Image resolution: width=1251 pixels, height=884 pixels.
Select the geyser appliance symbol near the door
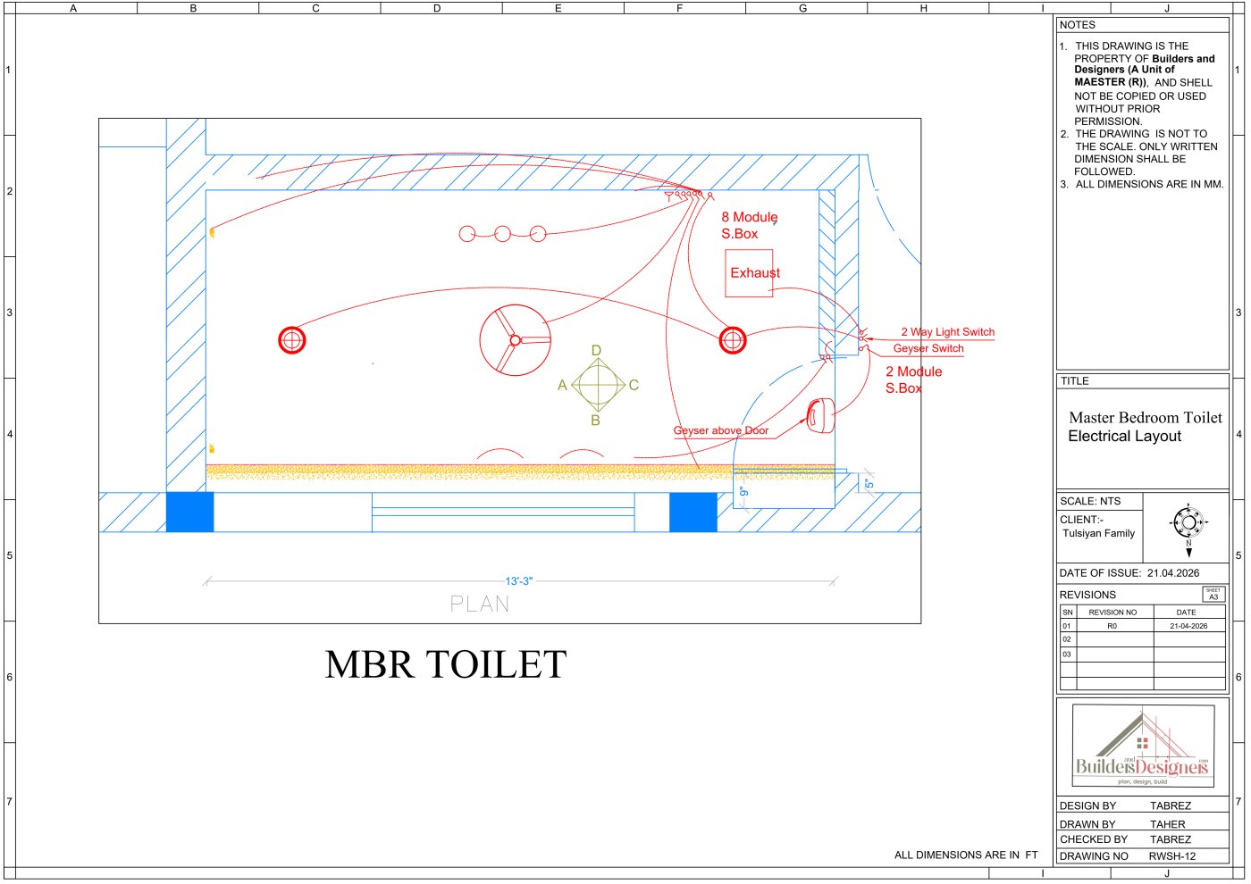[820, 416]
